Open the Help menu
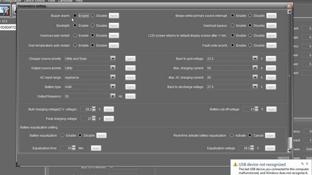 [x=79, y=1]
